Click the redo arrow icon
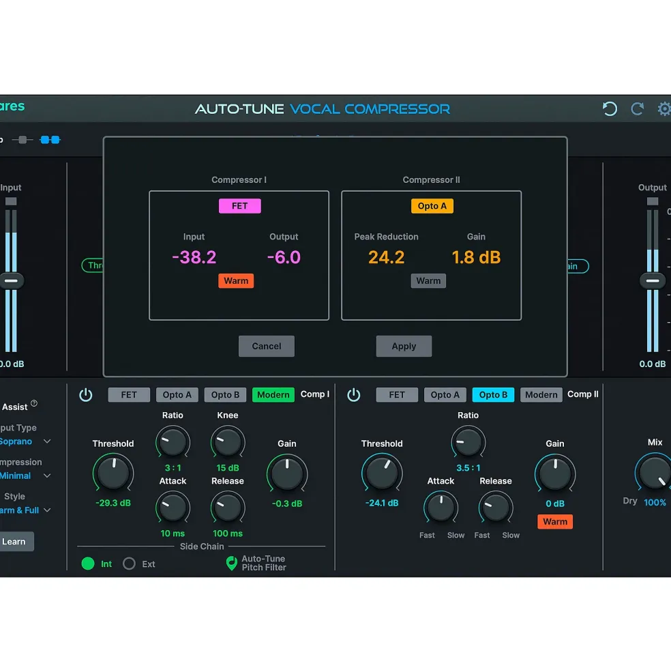The width and height of the screenshot is (671, 672). click(637, 109)
